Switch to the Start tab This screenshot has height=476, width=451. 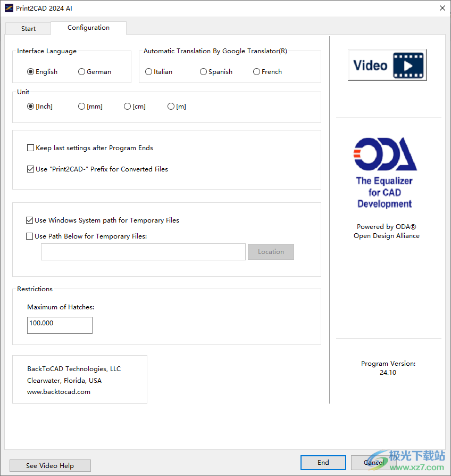(x=28, y=29)
